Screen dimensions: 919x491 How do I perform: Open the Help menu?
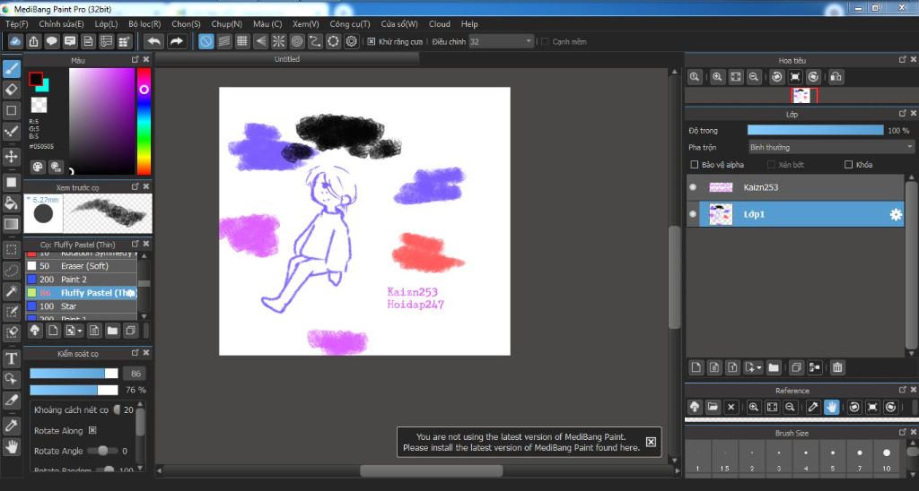coord(469,24)
